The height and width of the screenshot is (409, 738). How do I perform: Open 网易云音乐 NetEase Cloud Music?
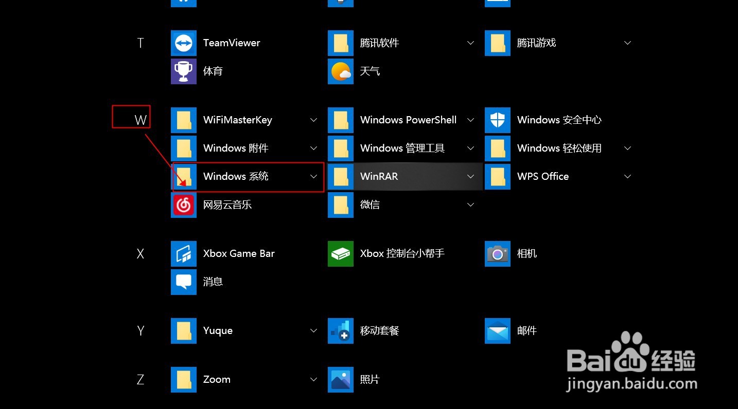[x=227, y=204]
